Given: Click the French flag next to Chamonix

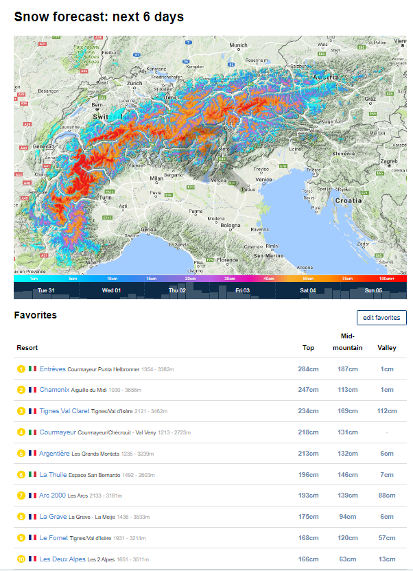Looking at the screenshot, I should click(32, 390).
